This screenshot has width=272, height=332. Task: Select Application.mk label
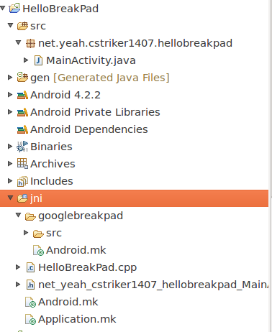77,320
